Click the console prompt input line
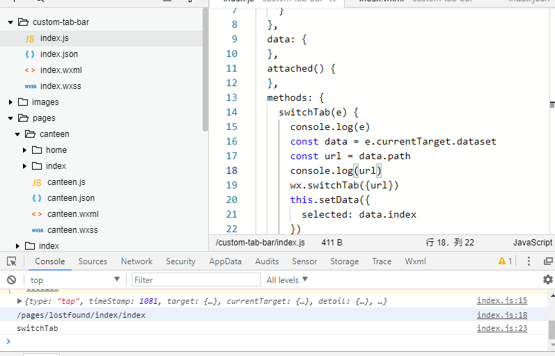The image size is (555, 356). pos(276,341)
